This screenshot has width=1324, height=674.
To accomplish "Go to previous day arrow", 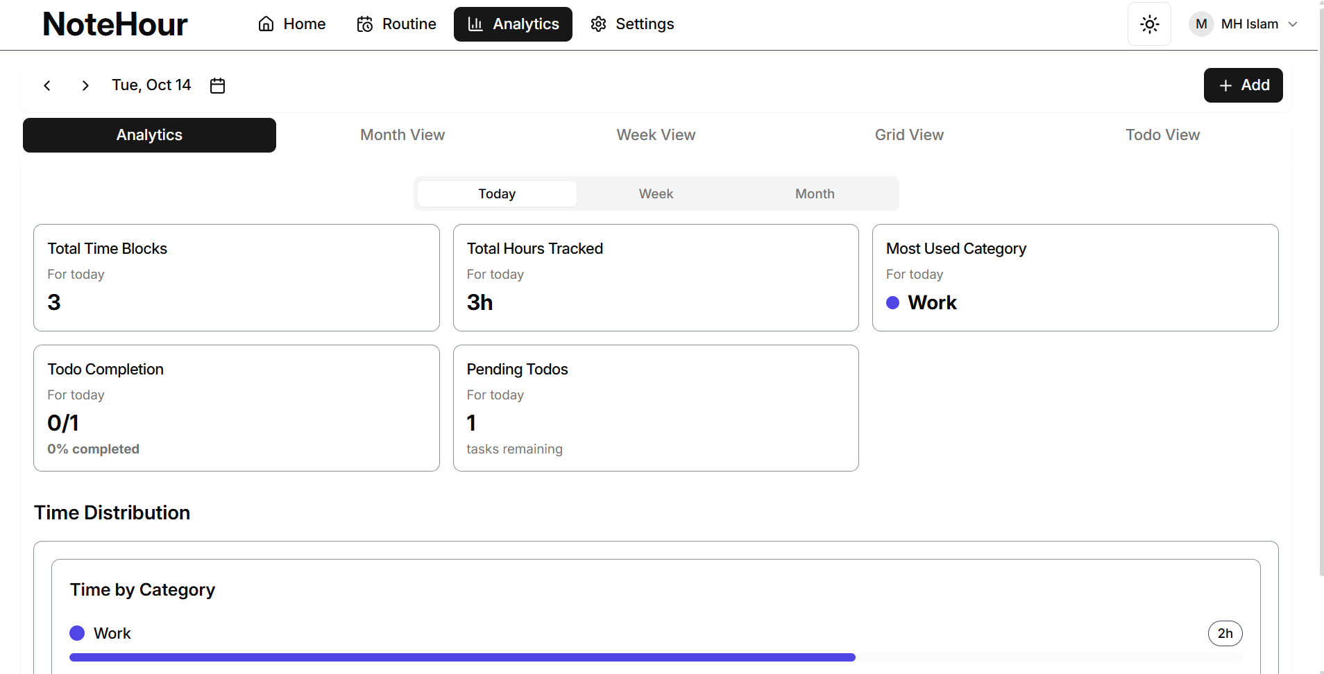I will pyautogui.click(x=47, y=85).
